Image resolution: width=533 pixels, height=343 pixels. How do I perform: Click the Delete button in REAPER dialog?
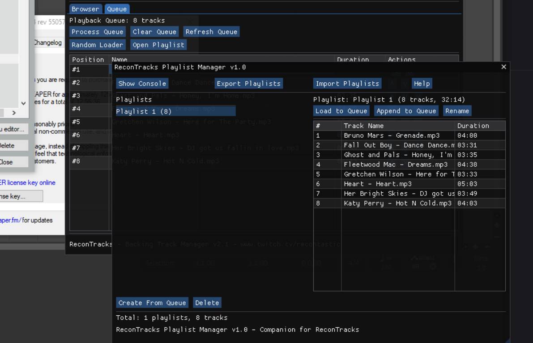click(13, 145)
